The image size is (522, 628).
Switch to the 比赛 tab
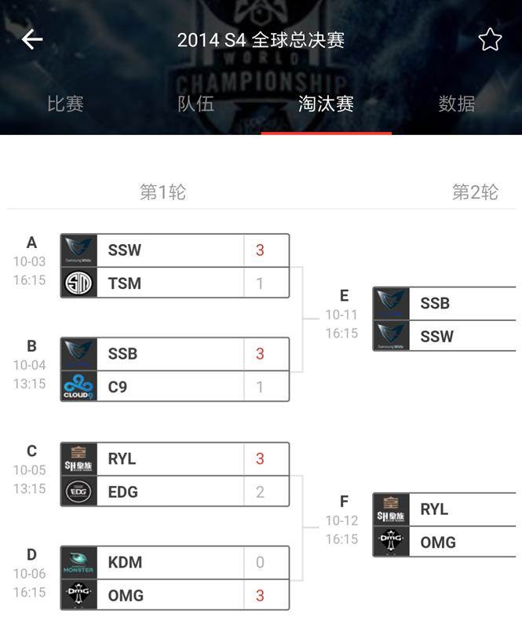point(65,104)
